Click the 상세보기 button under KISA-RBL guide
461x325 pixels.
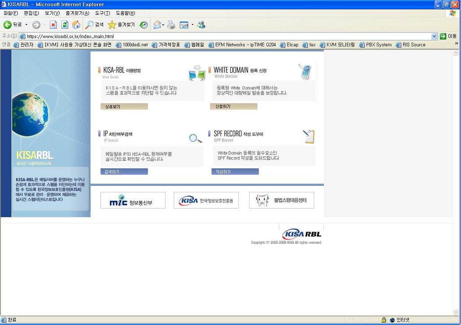point(124,107)
